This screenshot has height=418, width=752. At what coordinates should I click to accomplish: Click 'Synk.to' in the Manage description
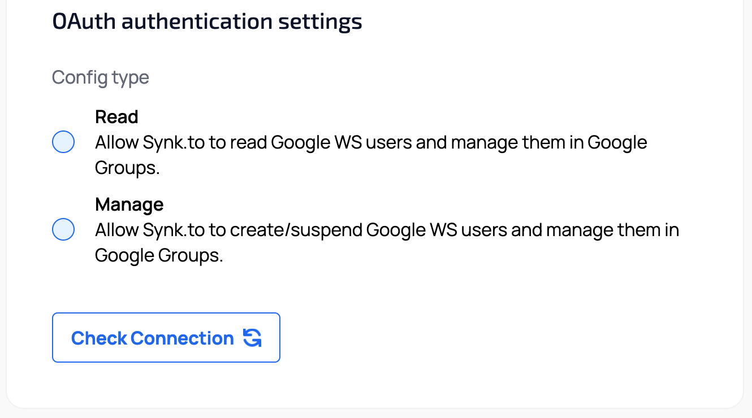click(174, 230)
